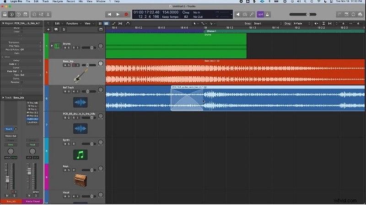
Task: Mute the Keys track
Action: click(65, 170)
